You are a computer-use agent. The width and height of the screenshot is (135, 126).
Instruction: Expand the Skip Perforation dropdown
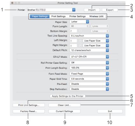coord(89,89)
